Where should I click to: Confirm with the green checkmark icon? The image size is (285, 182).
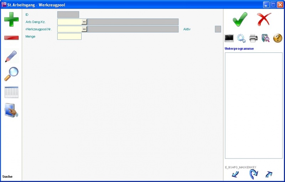[x=240, y=19]
